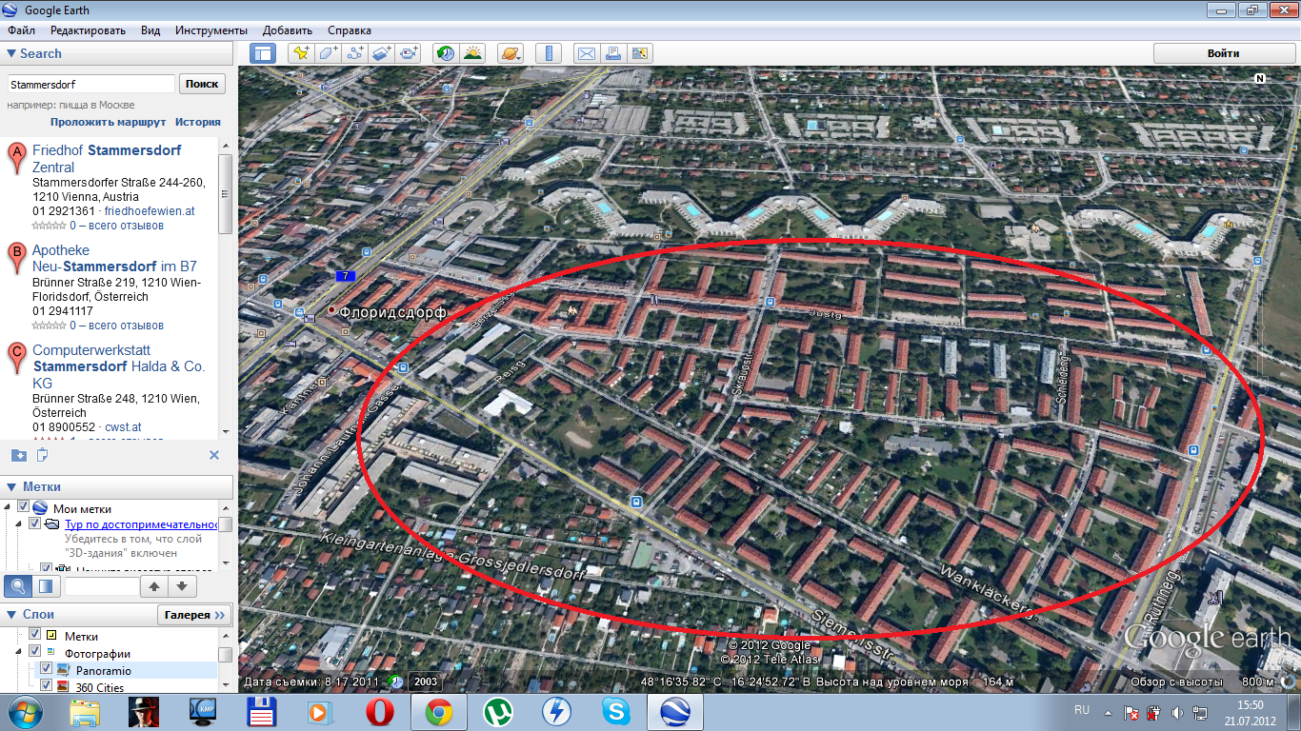View the location in Google Maps

click(640, 53)
